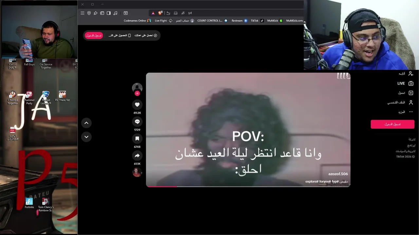Open MultiKick bookmark with green icon
This screenshot has height=235, width=419.
(x=275, y=21)
